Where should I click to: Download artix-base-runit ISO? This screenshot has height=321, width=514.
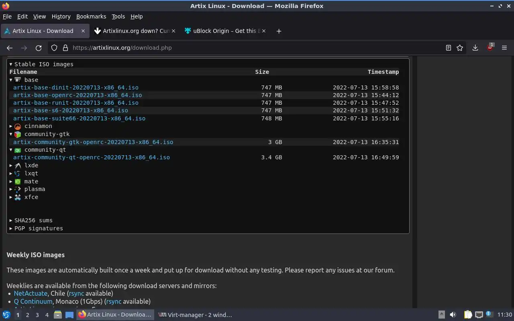pos(76,103)
